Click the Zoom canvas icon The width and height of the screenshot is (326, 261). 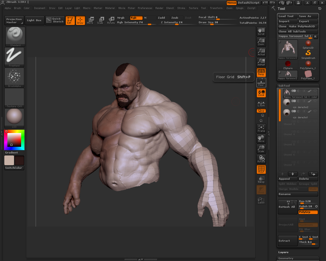tap(261, 42)
